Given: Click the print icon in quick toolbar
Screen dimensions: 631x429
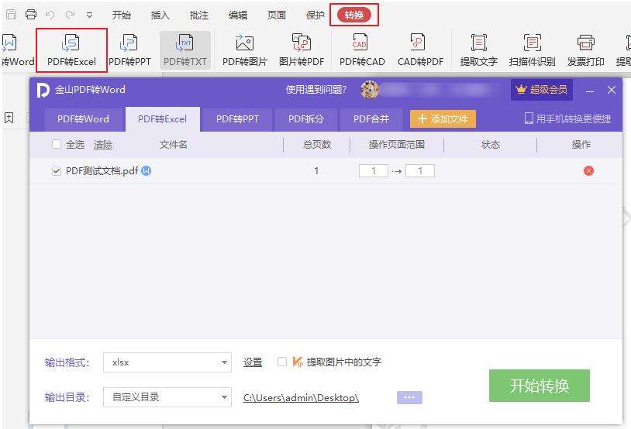Looking at the screenshot, I should tap(31, 15).
